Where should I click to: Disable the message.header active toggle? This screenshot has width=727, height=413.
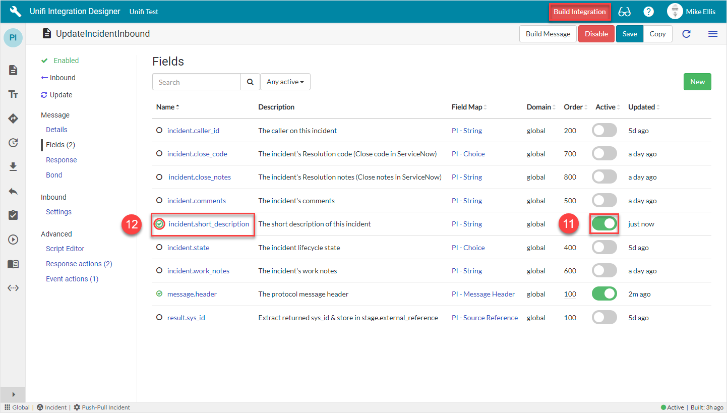click(604, 294)
